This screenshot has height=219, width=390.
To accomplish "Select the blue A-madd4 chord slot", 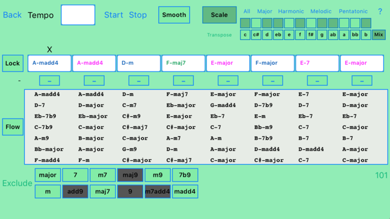I will (49, 64).
